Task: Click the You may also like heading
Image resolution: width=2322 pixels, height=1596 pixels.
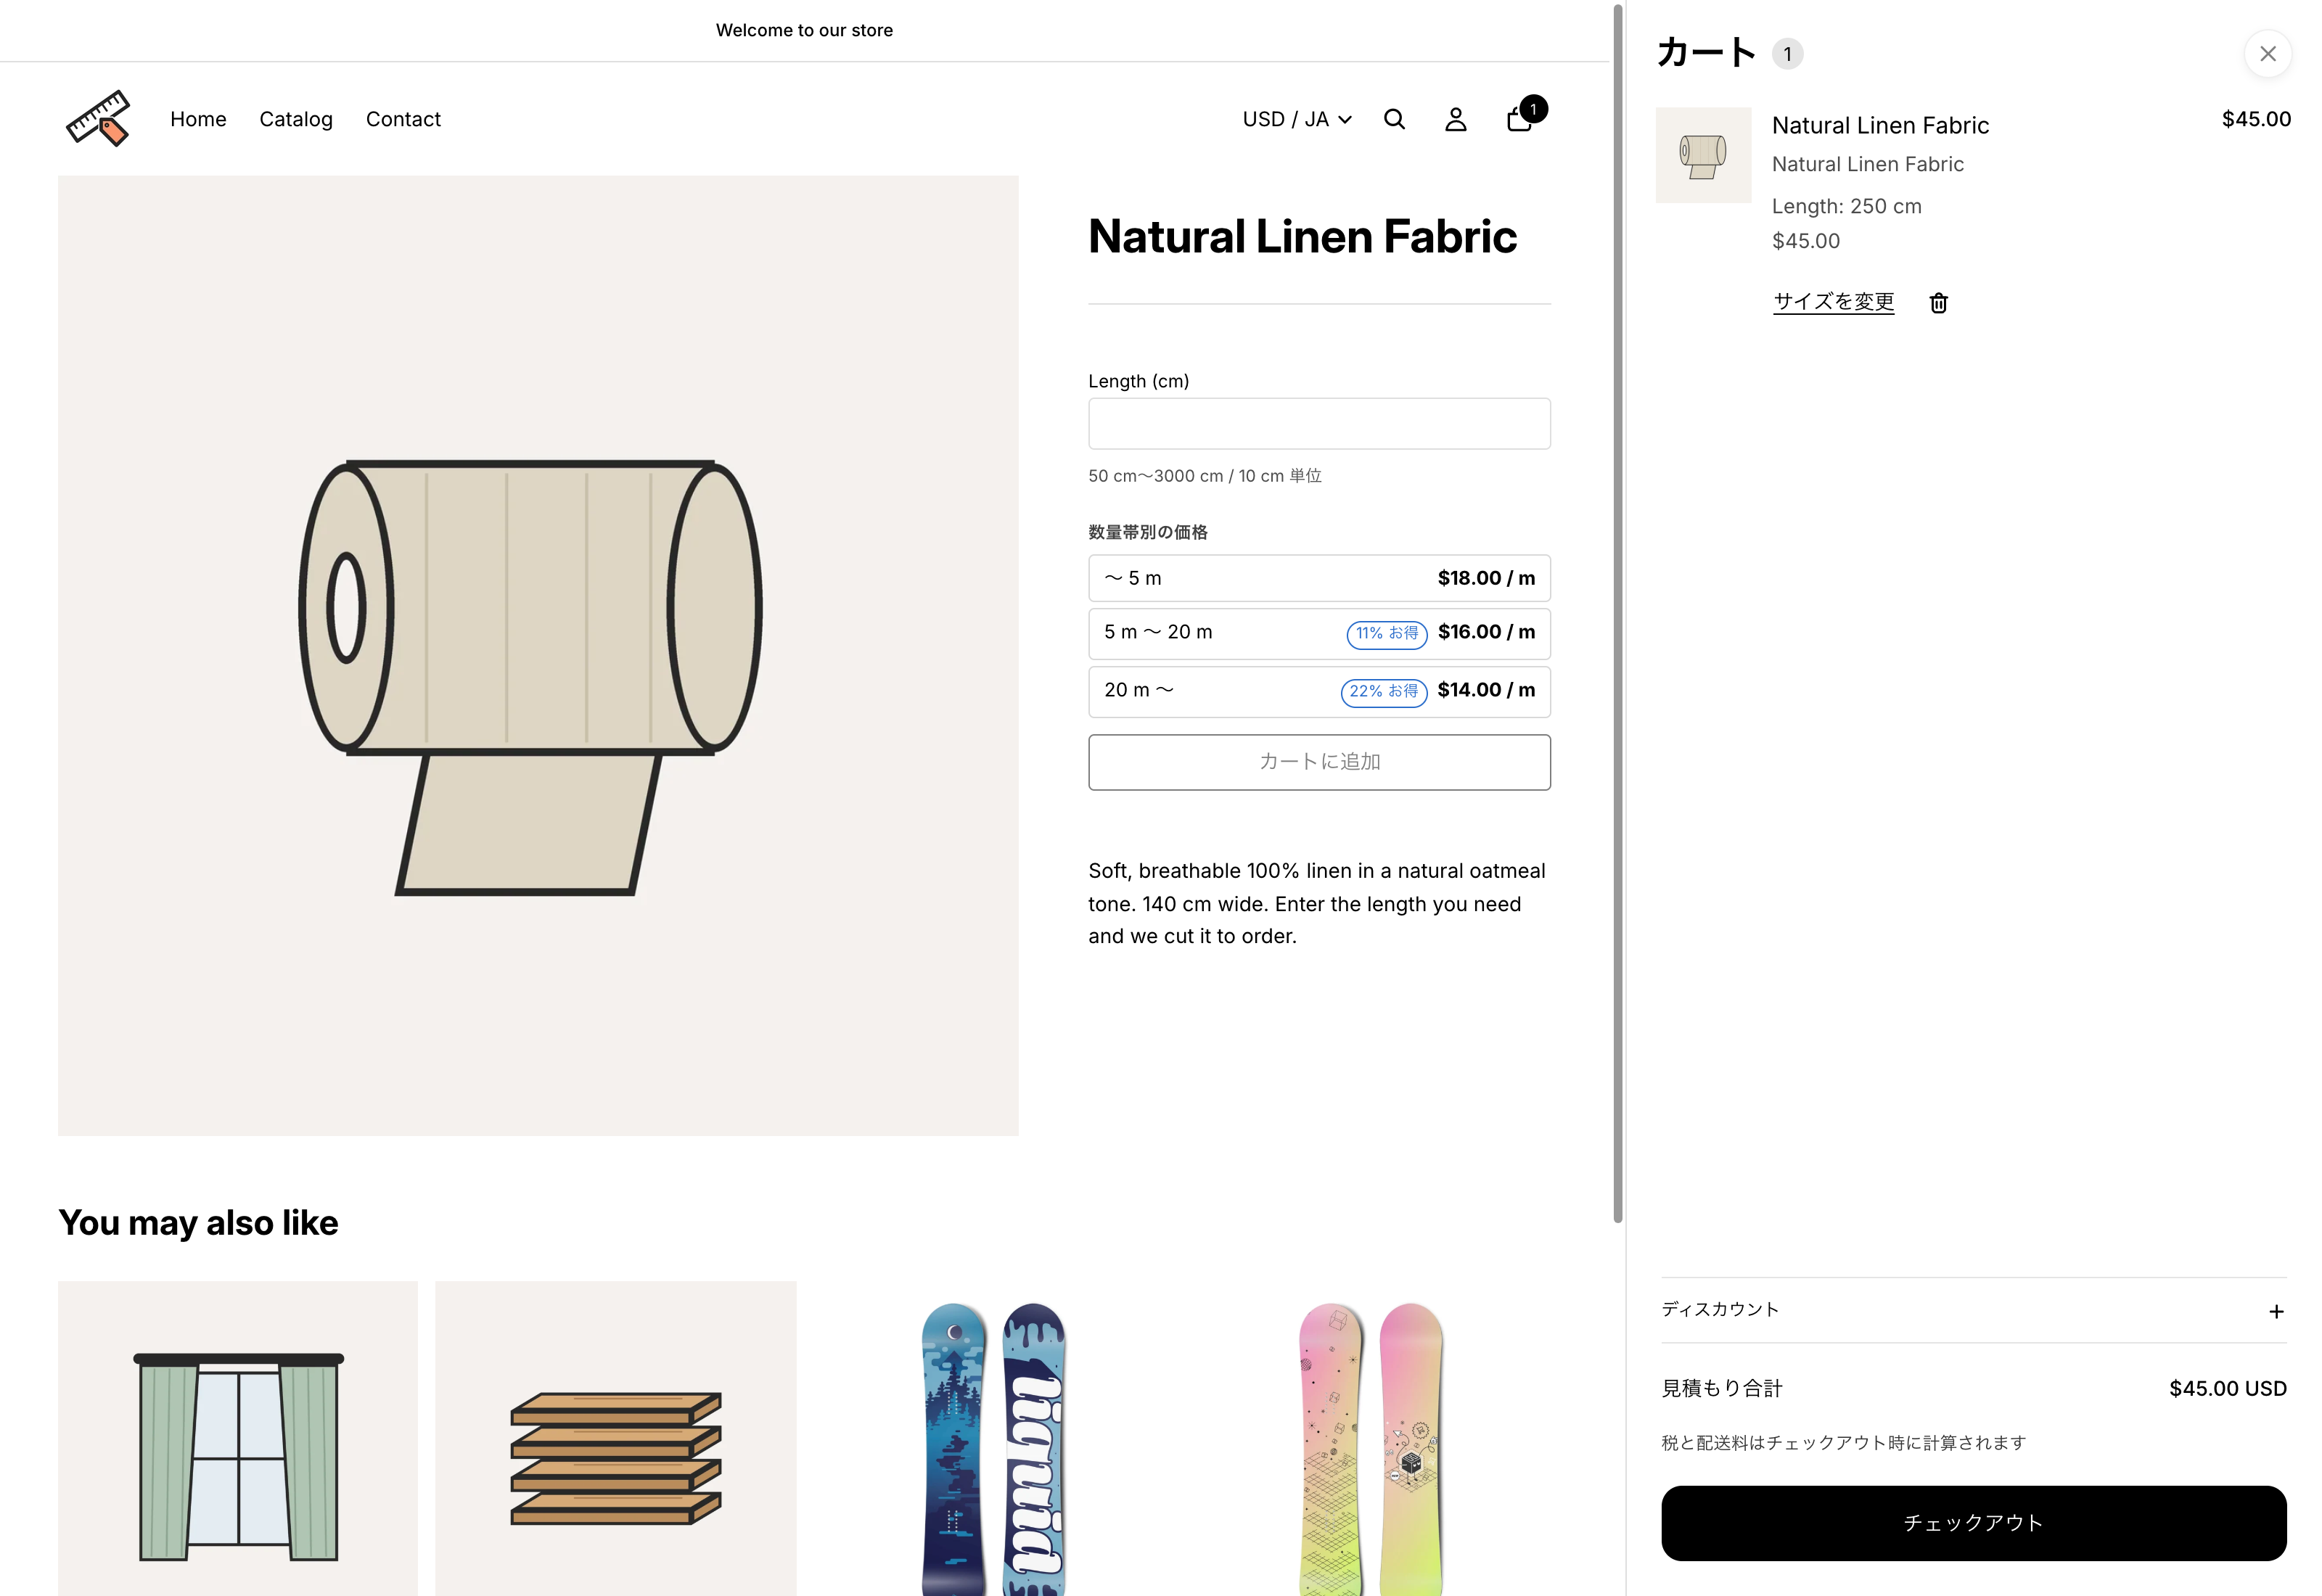Action: (x=198, y=1223)
